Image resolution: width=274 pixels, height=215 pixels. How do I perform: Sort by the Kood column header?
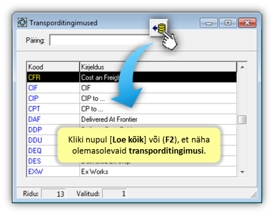(53, 67)
